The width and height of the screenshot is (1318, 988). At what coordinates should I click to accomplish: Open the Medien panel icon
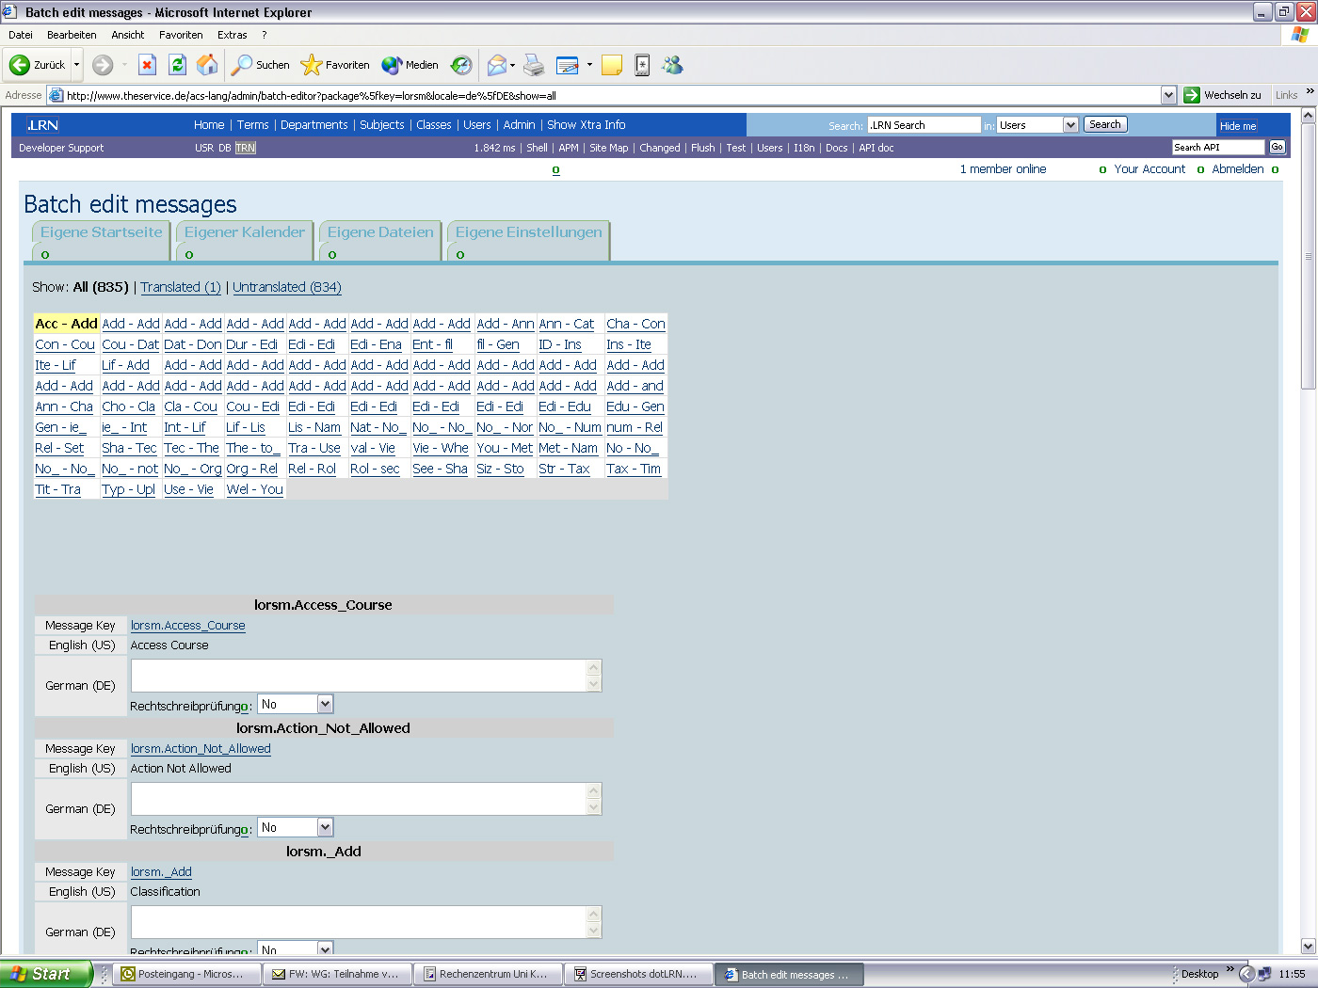(x=394, y=65)
